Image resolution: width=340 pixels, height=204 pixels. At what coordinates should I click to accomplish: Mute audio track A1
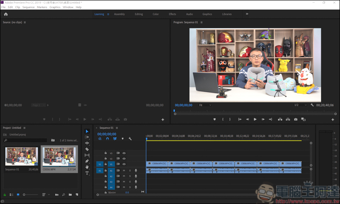pos(124,170)
